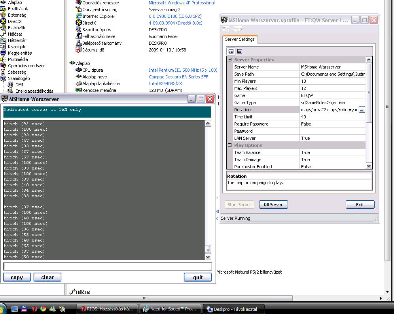
Task: Select Megjelenítés monitor icon in tree
Action: [3, 53]
